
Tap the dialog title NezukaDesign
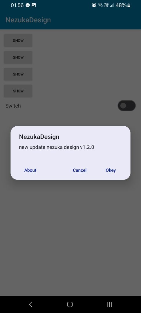point(39,137)
